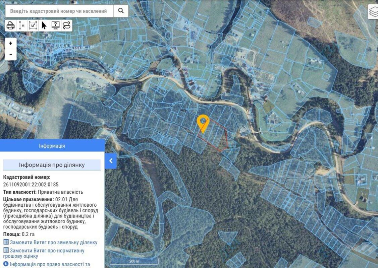
Task: Click the route drawing tool icon
Action: click(67, 25)
